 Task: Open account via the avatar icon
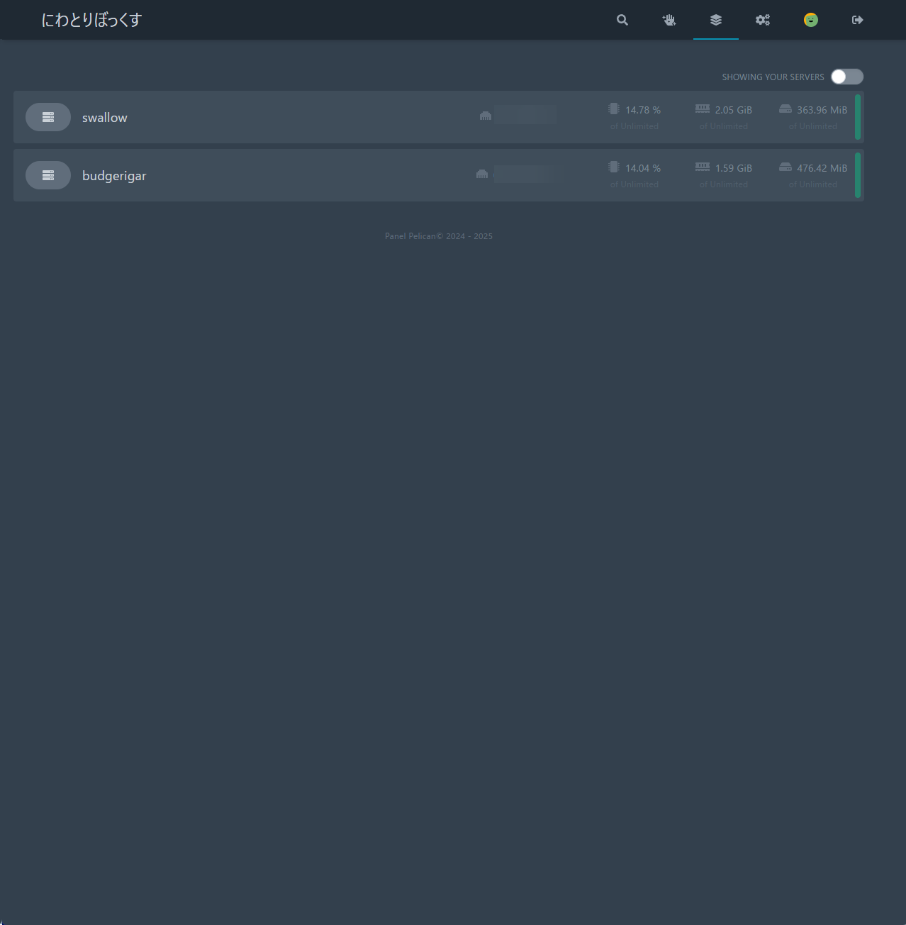point(811,20)
